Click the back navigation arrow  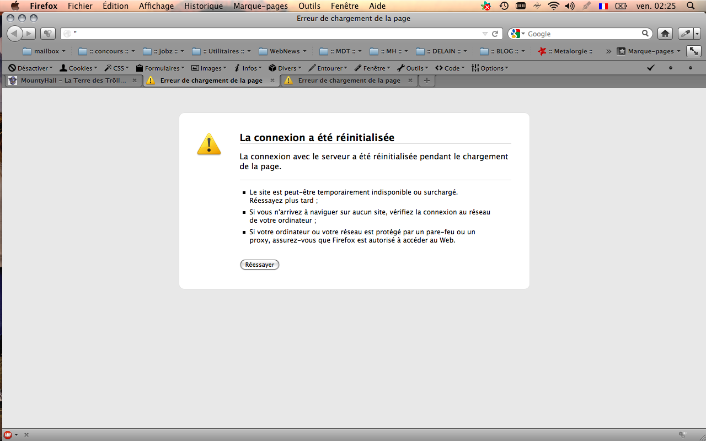click(14, 34)
